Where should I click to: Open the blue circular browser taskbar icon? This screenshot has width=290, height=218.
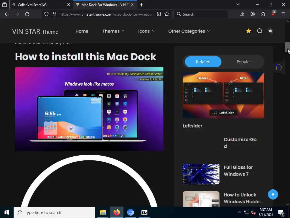pos(130,212)
